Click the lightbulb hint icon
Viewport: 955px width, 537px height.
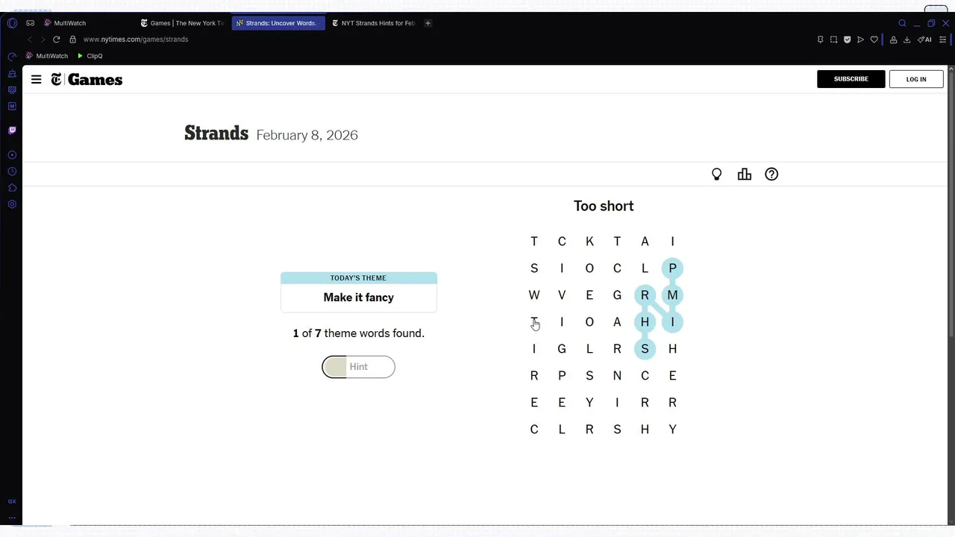(x=716, y=175)
